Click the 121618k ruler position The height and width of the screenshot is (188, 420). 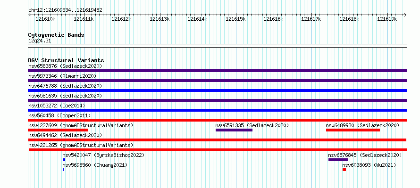[x=350, y=19]
